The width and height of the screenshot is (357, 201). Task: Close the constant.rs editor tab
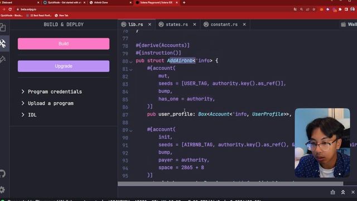[x=244, y=25]
